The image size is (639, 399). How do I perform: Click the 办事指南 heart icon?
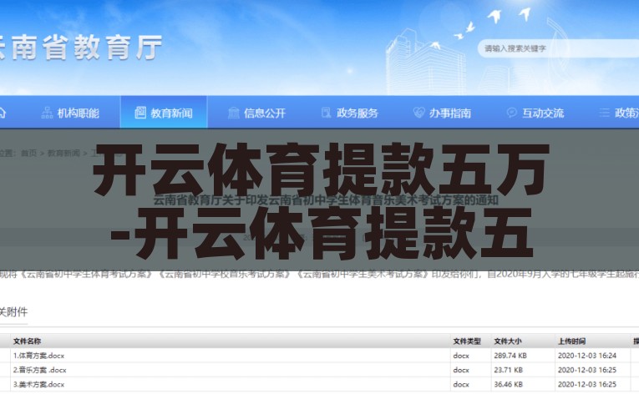tap(419, 113)
